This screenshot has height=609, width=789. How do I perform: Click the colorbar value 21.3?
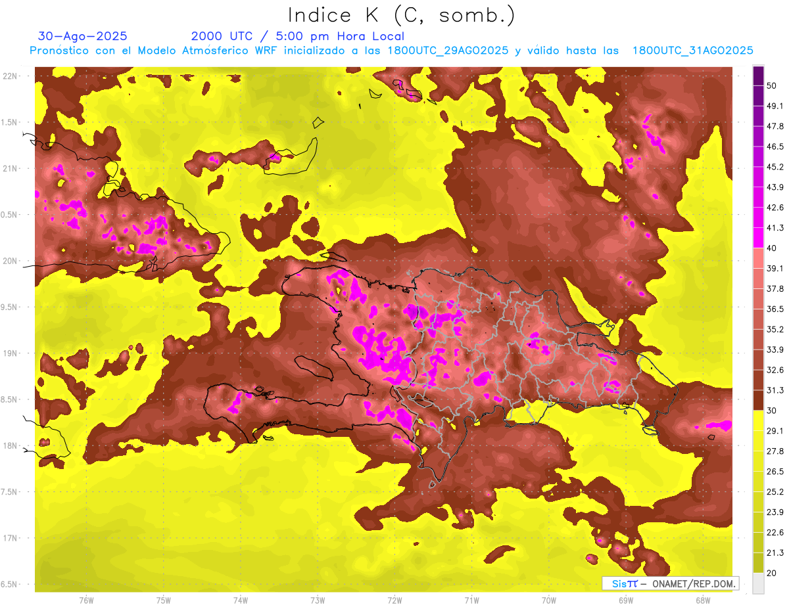(x=775, y=553)
